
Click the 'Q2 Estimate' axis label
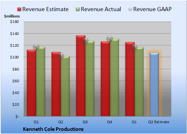point(159,122)
